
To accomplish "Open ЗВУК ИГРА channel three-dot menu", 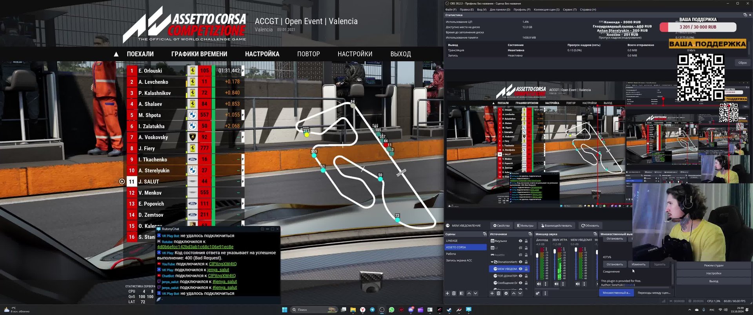I will [563, 284].
